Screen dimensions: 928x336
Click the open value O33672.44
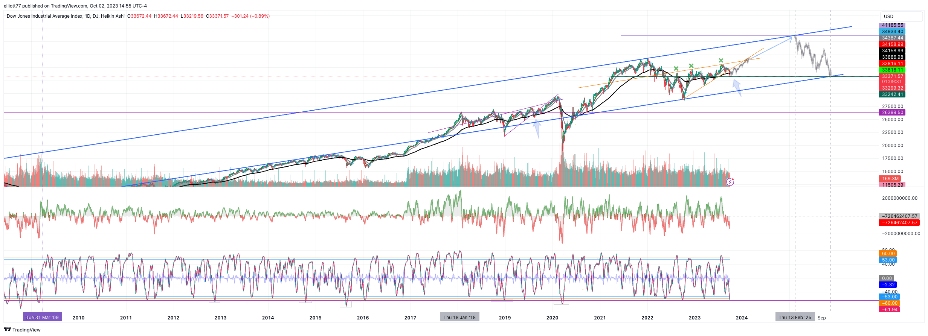click(139, 16)
